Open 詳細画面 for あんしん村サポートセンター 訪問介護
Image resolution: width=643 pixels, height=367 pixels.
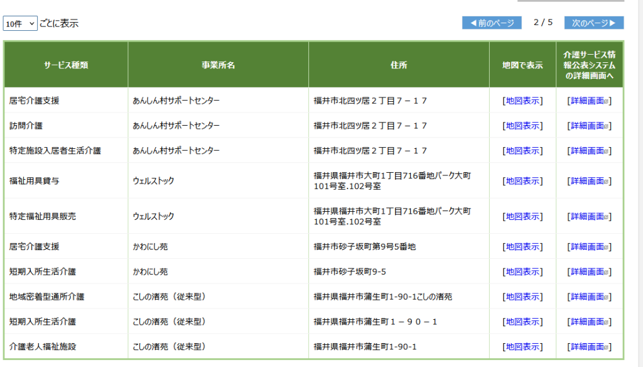coord(587,126)
